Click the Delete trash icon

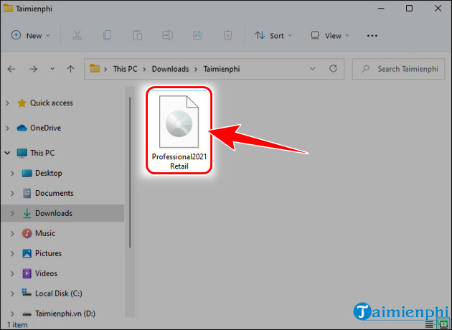227,35
